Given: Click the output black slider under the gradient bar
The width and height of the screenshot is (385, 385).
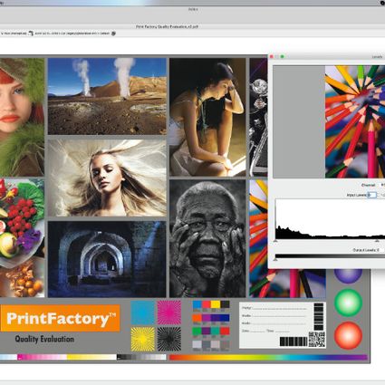Looking at the screenshot, I should (275, 259).
